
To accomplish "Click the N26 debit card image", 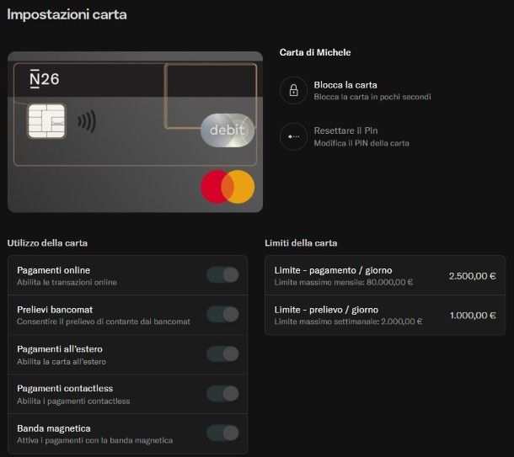I will [x=135, y=132].
